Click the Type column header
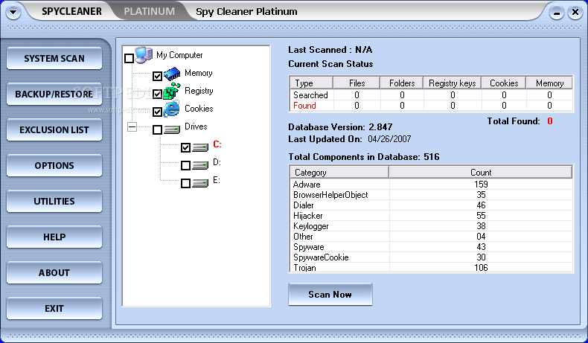Screen dimensions: 588x343 click(x=311, y=83)
